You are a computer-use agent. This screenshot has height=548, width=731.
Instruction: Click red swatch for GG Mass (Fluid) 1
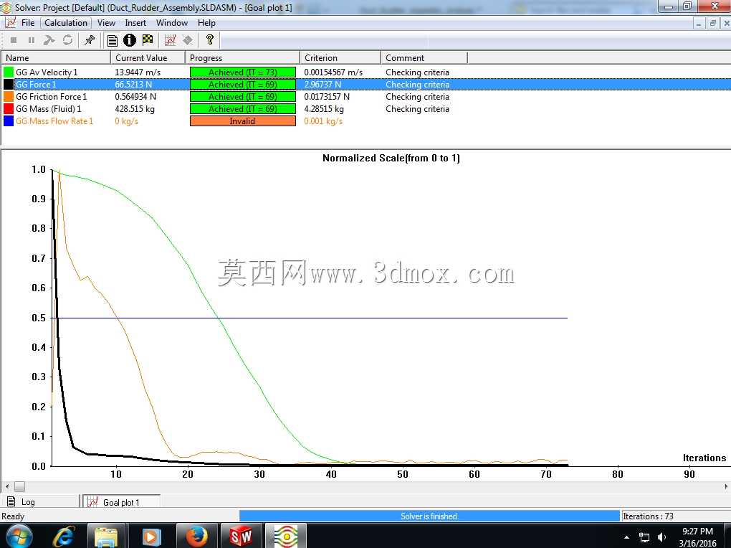click(9, 109)
